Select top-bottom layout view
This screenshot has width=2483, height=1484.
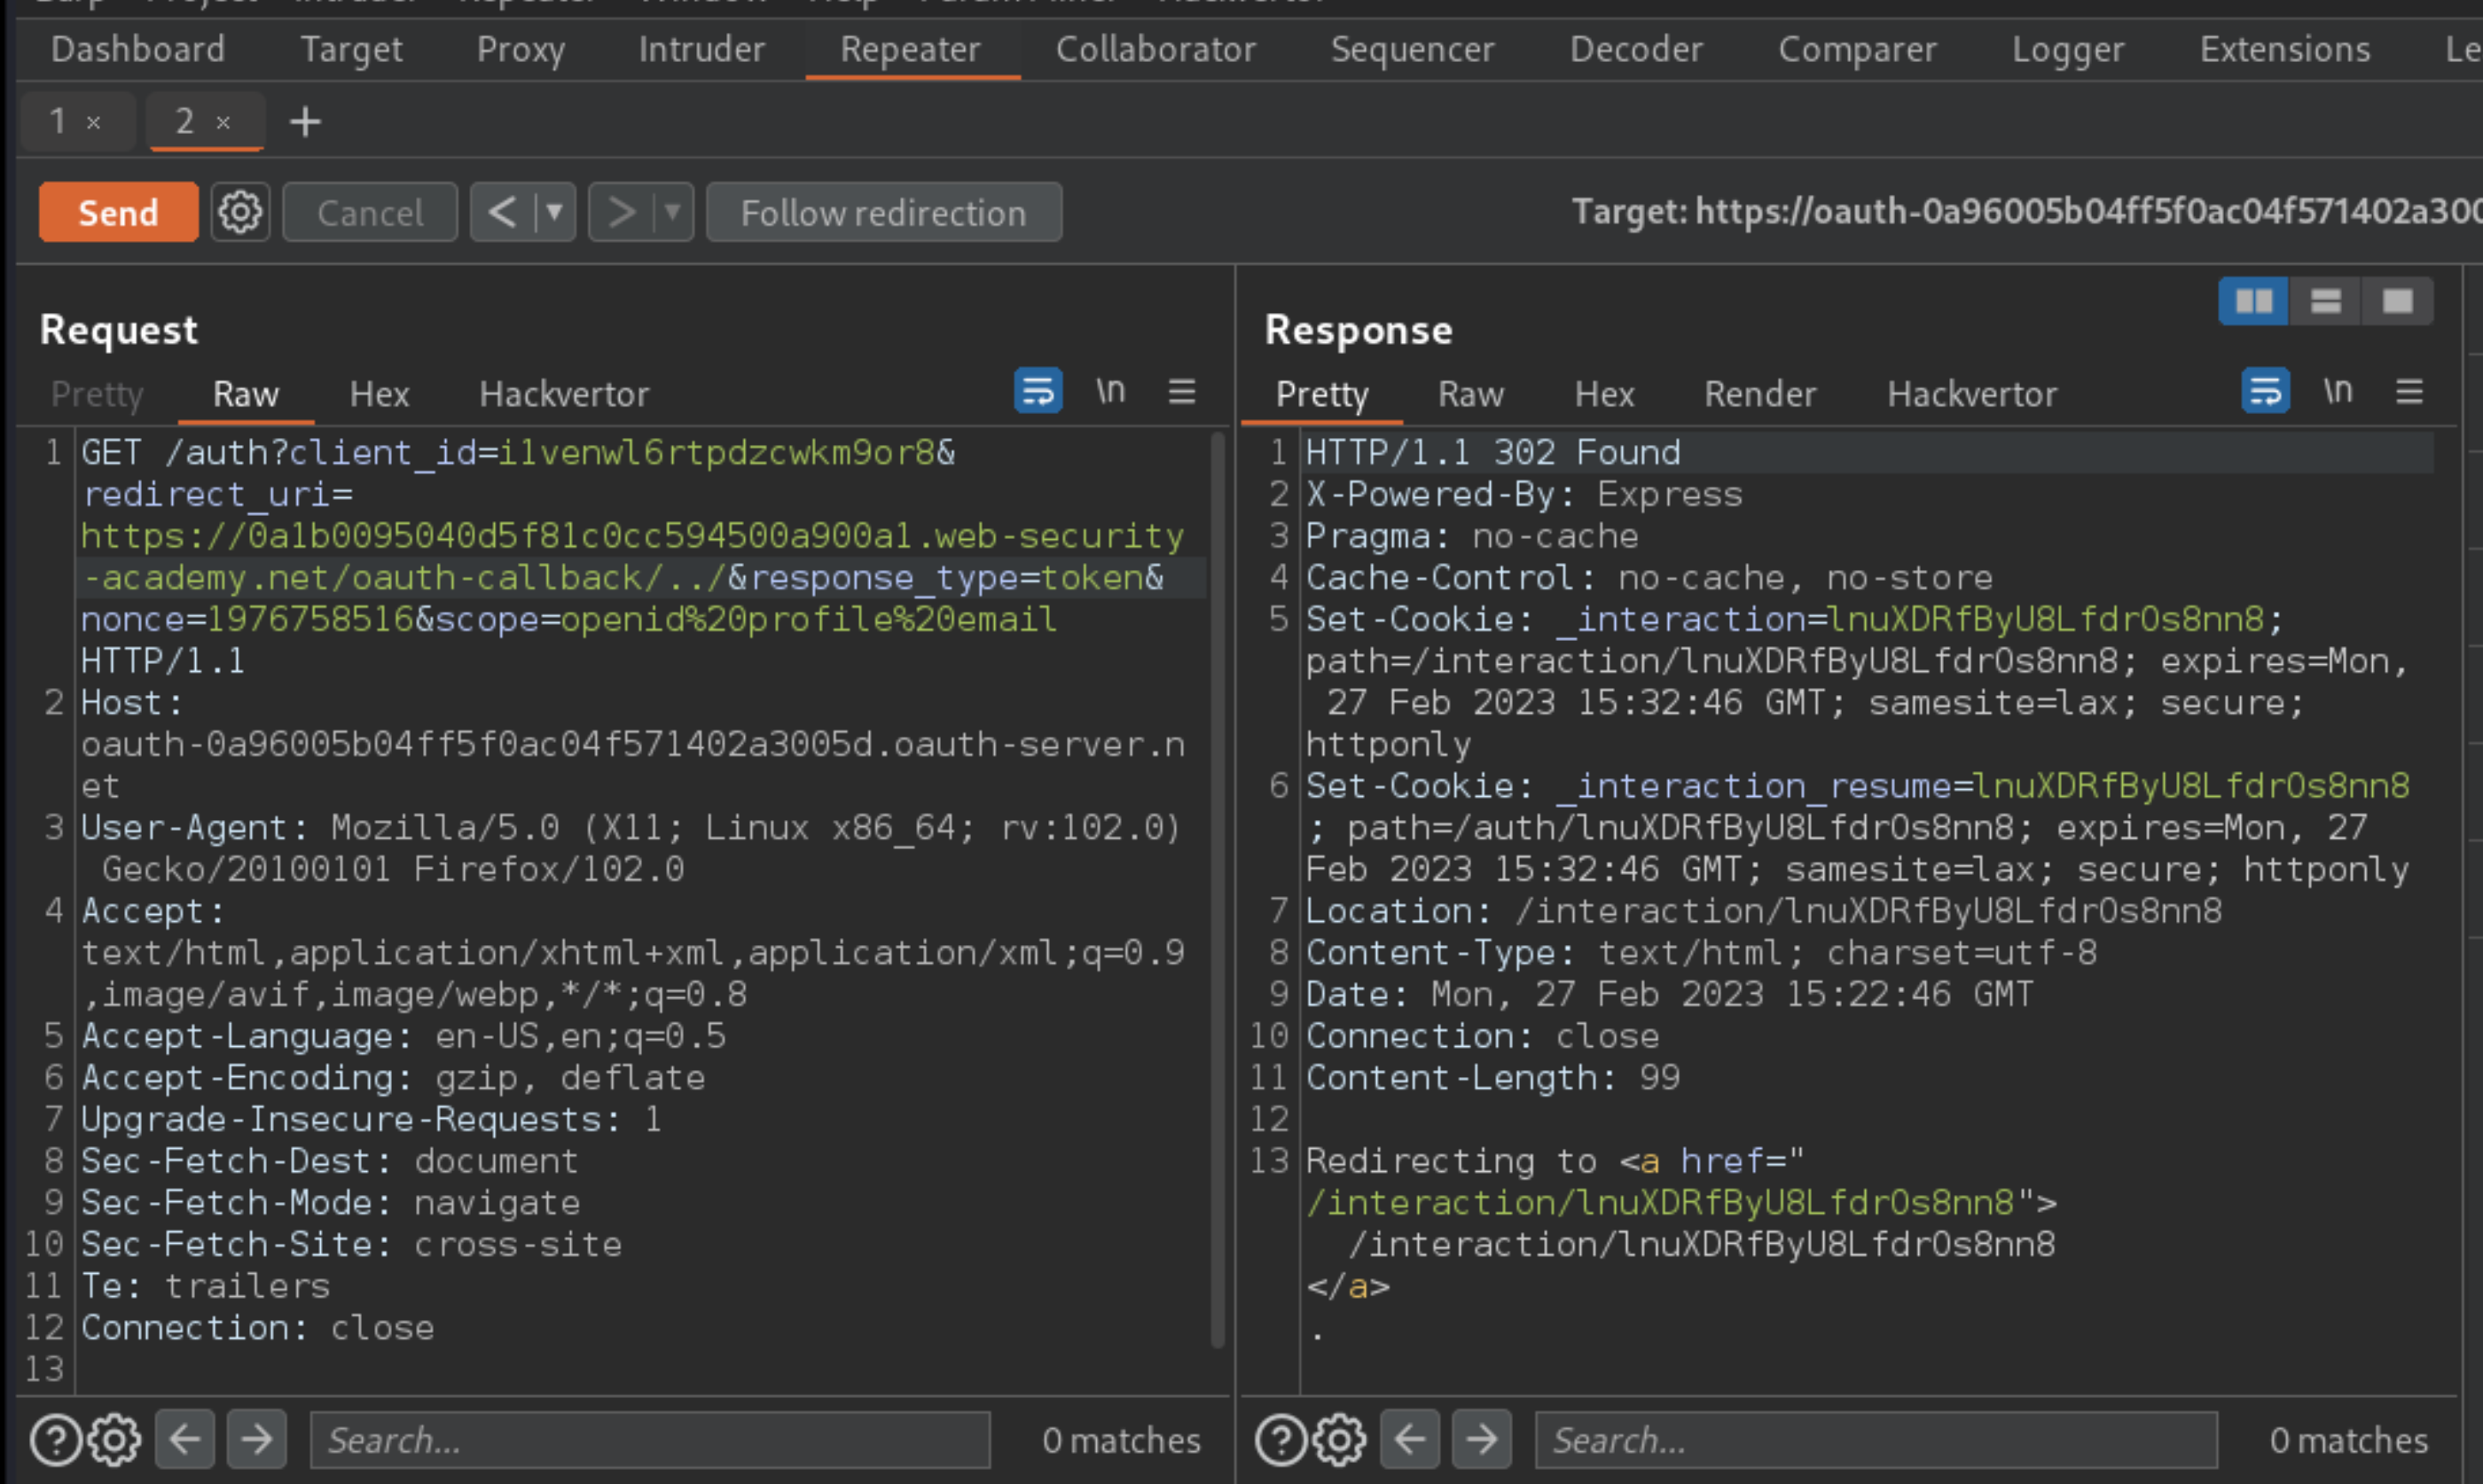point(2326,301)
